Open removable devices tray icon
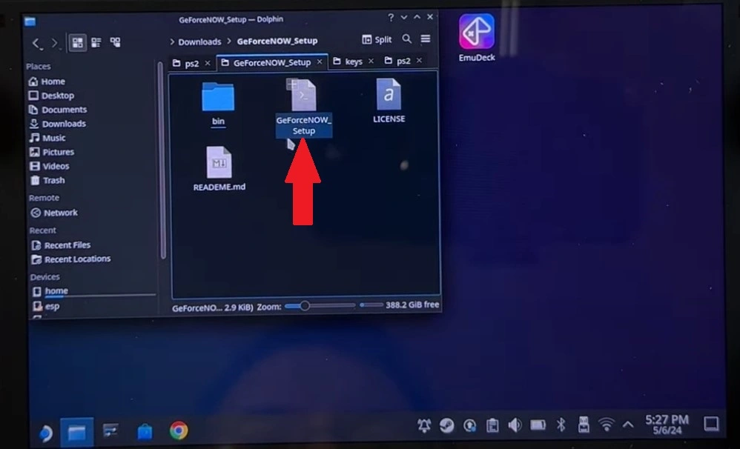This screenshot has width=740, height=449. pos(584,425)
